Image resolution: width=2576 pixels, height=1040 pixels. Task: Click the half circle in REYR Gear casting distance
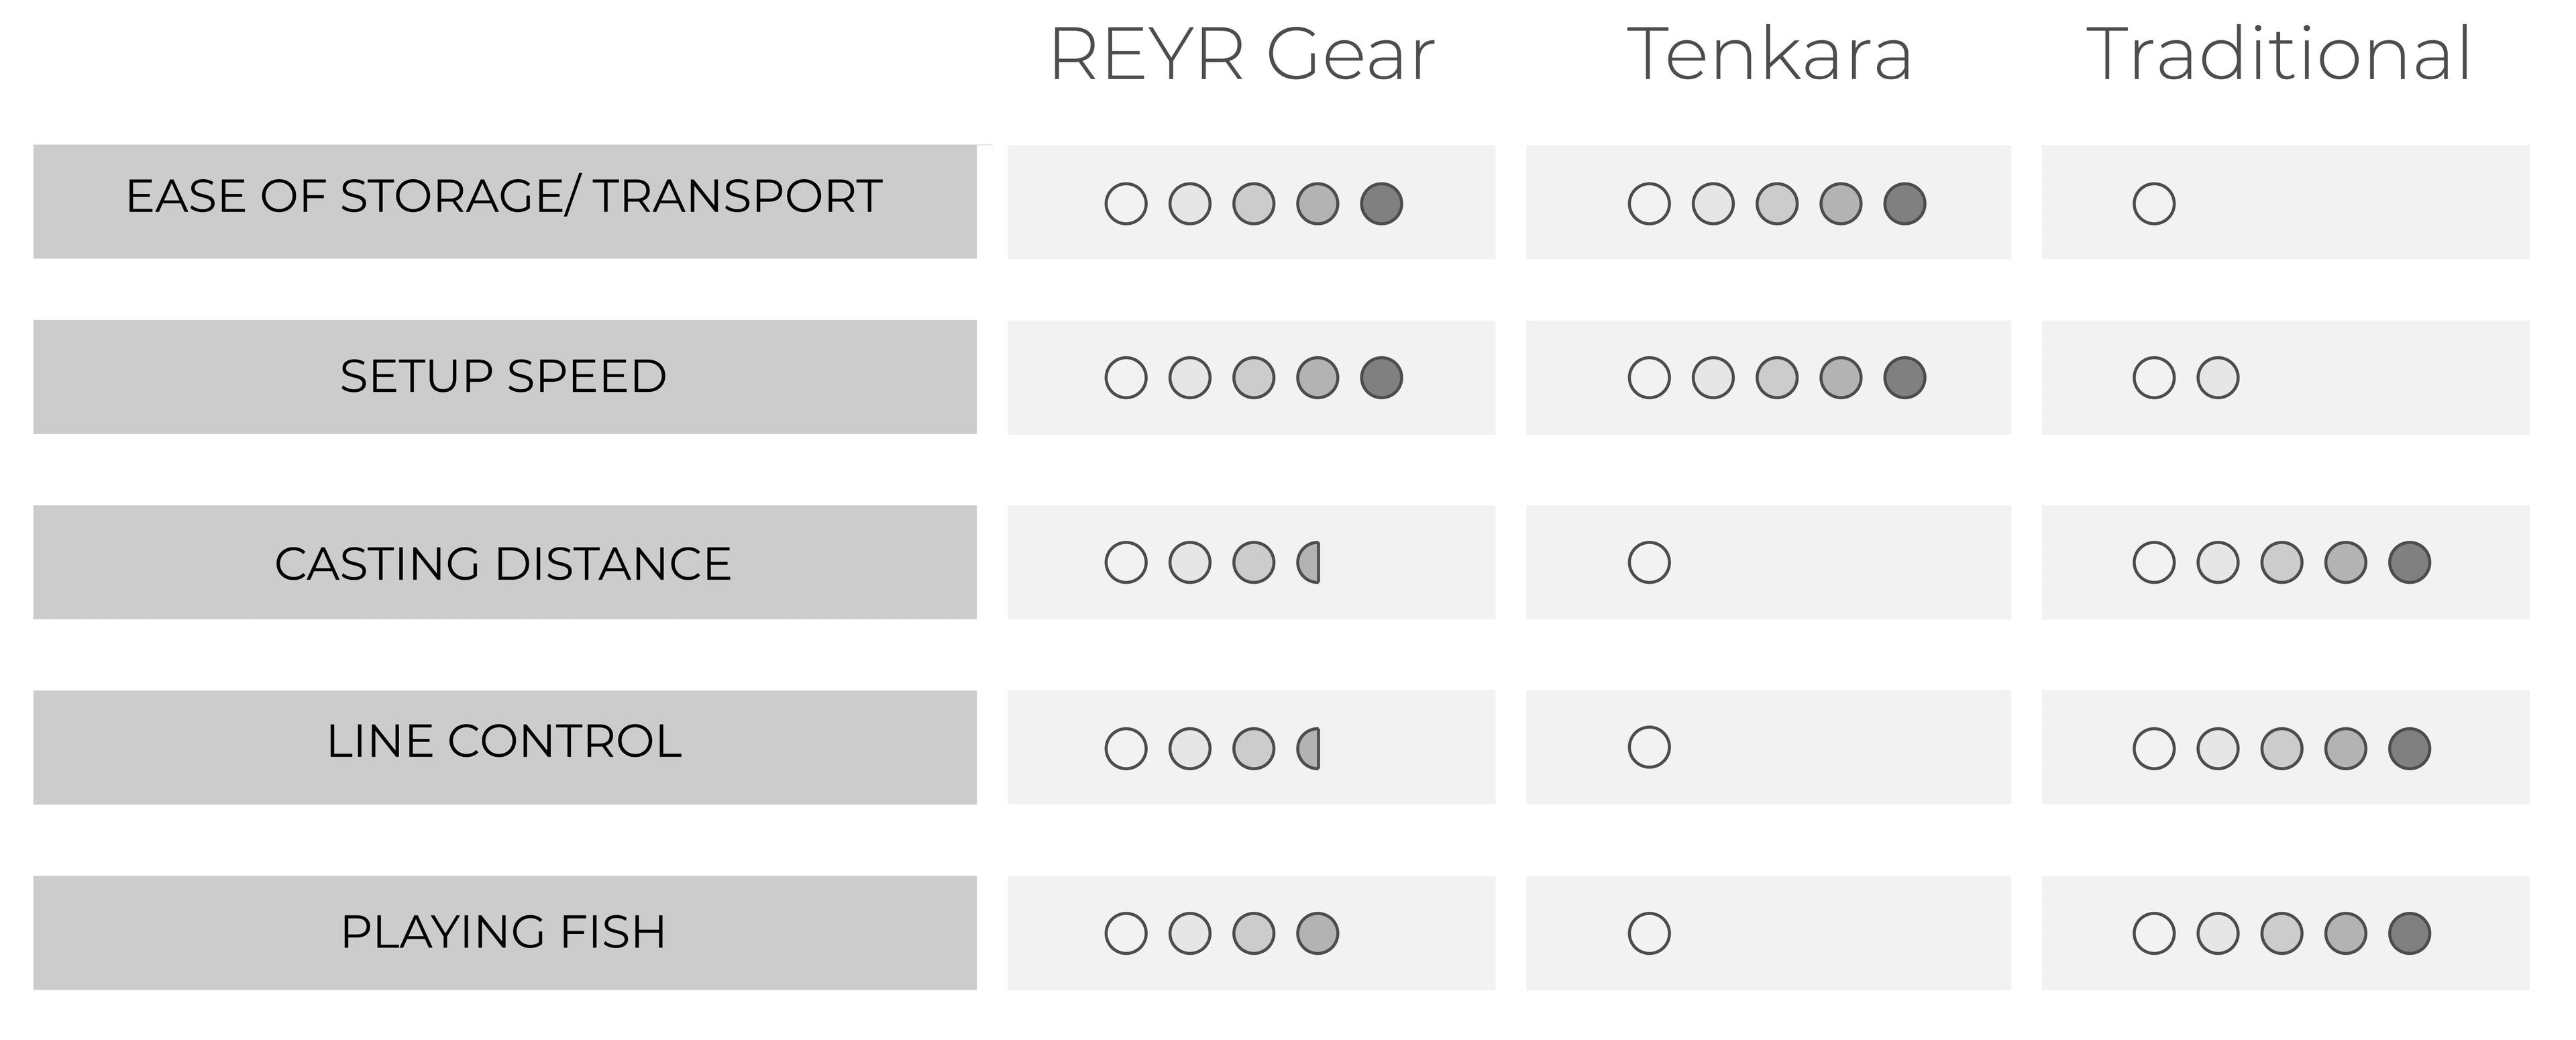pos(1309,562)
